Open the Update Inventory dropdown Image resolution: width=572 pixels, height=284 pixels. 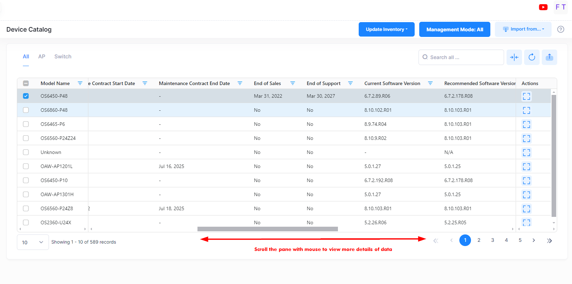386,30
